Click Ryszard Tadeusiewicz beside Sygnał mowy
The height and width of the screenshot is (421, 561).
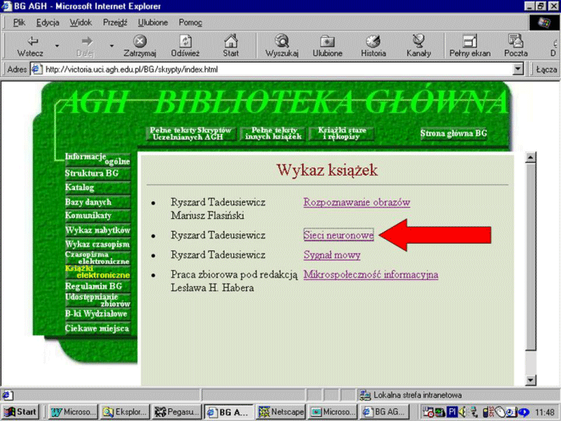(218, 255)
